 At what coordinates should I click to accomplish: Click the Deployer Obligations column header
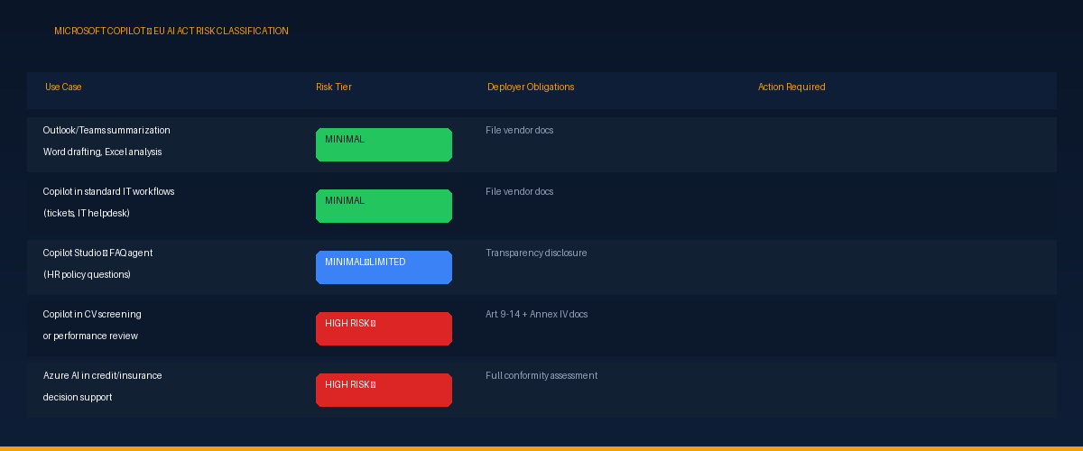(531, 87)
